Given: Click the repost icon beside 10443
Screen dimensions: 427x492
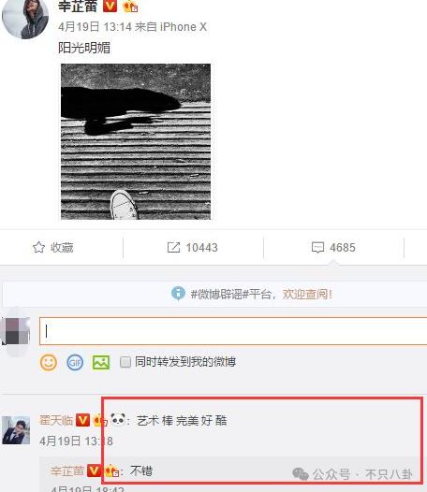Looking at the screenshot, I should pyautogui.click(x=173, y=248).
